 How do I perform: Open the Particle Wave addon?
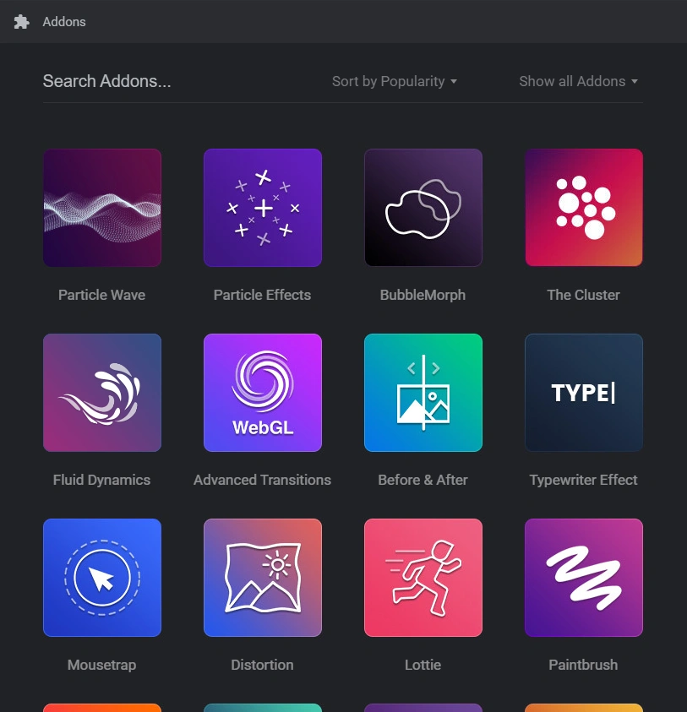101,208
